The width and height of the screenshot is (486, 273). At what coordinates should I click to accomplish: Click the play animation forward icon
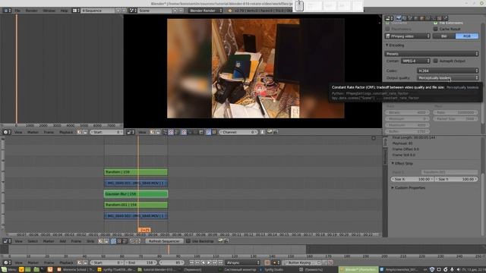tap(210, 262)
